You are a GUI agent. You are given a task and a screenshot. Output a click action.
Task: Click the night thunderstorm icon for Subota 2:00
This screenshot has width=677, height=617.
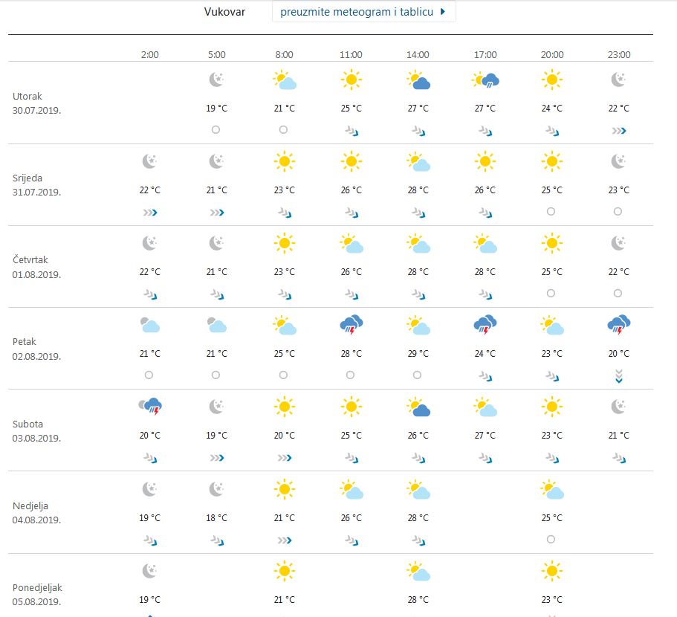pos(149,407)
